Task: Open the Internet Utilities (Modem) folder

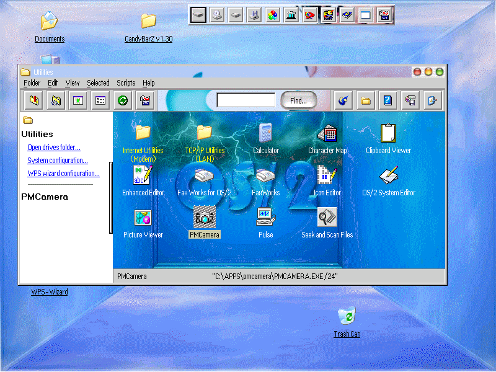Action: point(143,133)
